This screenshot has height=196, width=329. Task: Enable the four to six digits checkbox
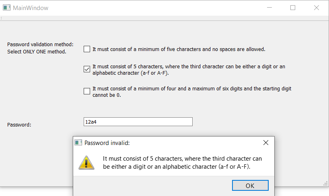(86, 91)
